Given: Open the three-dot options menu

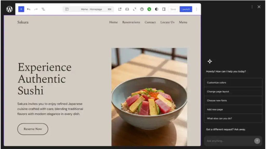Looking at the screenshot, I should coord(196,9).
